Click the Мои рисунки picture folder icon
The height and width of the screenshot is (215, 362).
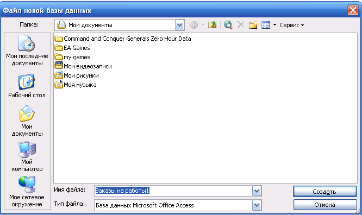[59, 75]
